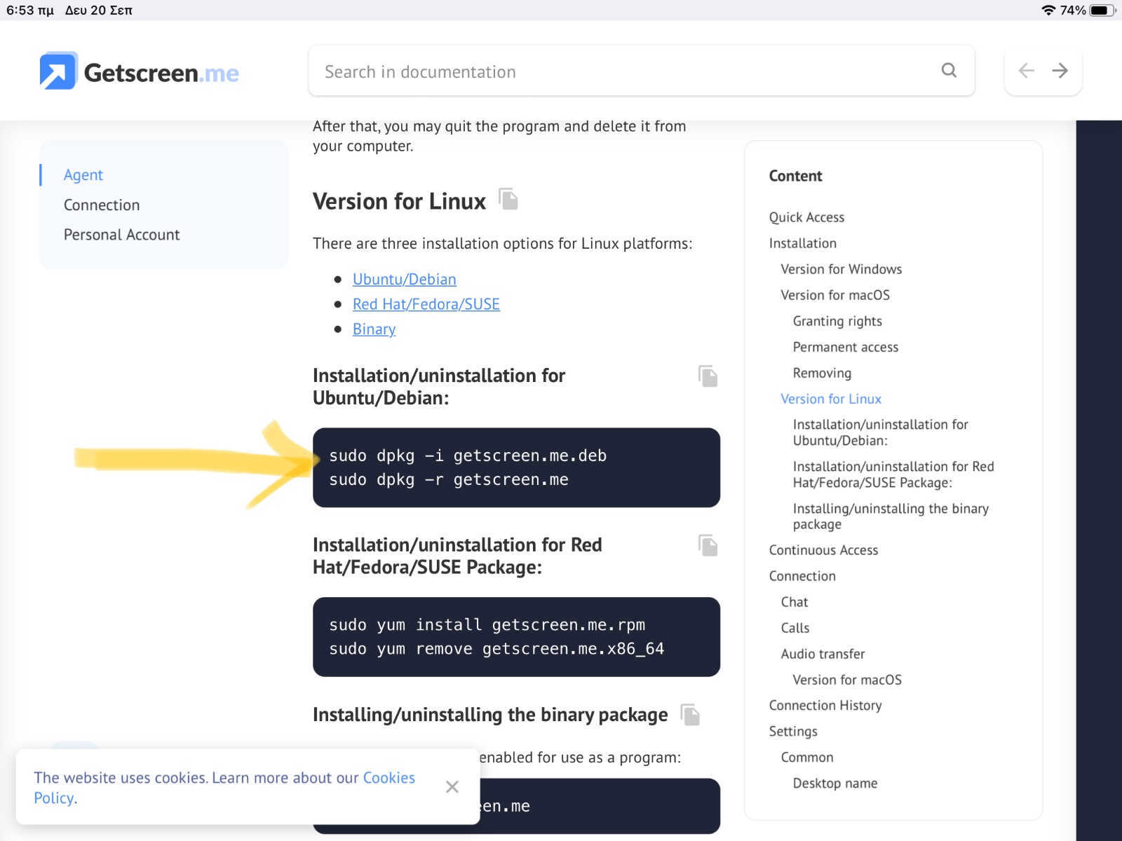Jump to Red Hat/Fedora/SUSE Package in Content panel
Screen dimensions: 1122x841
[x=893, y=474]
